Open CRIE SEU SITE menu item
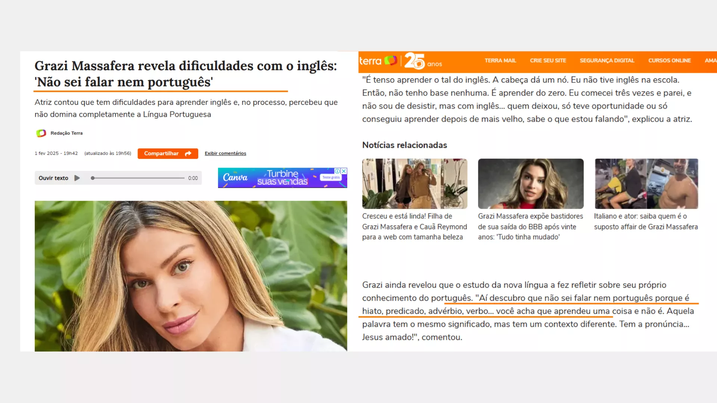Screen dimensions: 717x403 click(x=548, y=60)
